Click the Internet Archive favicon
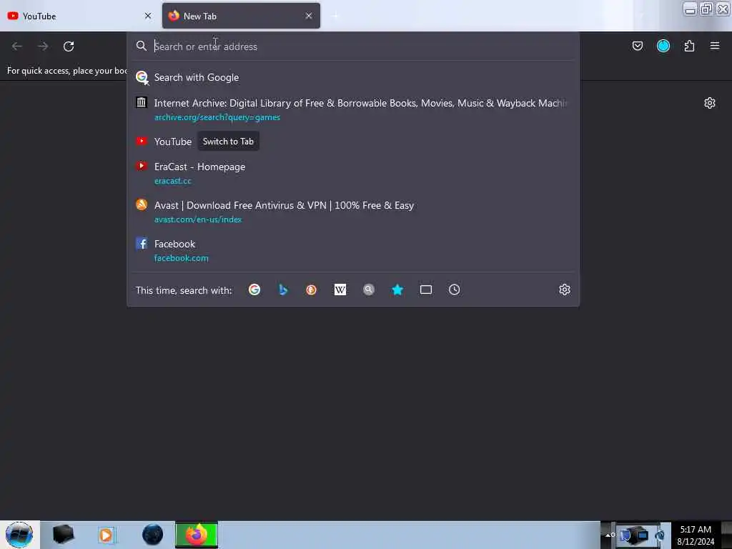Image resolution: width=732 pixels, height=549 pixels. 141,102
